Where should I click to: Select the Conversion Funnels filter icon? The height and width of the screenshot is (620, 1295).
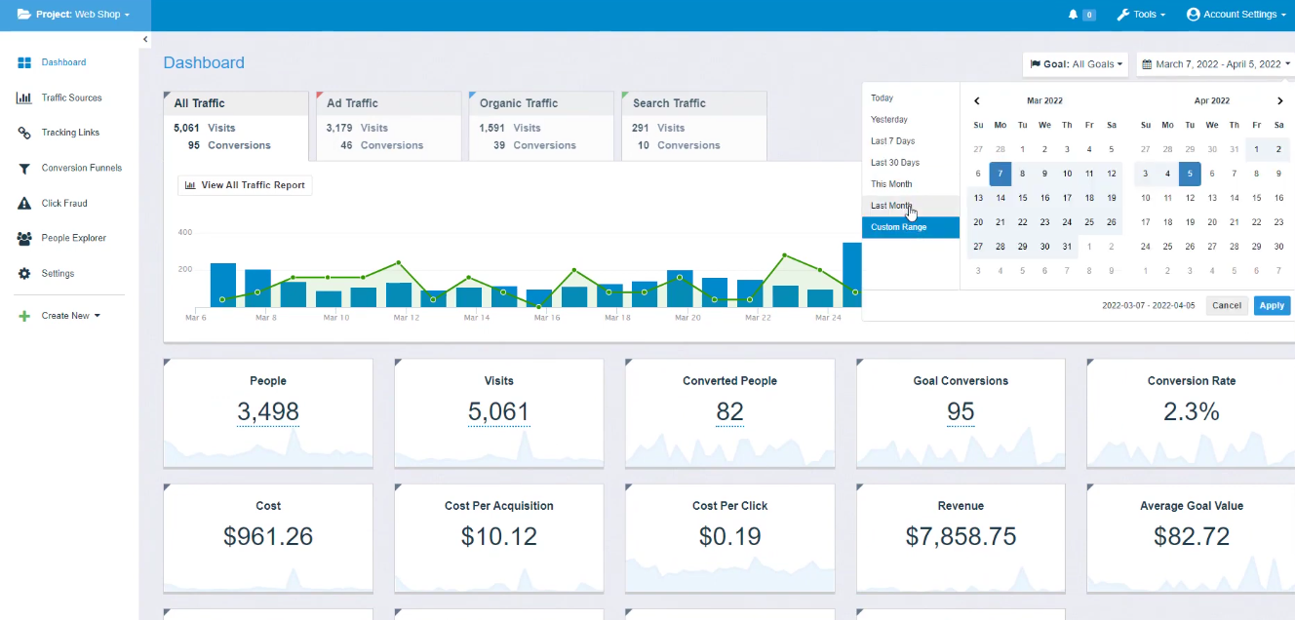(x=24, y=169)
